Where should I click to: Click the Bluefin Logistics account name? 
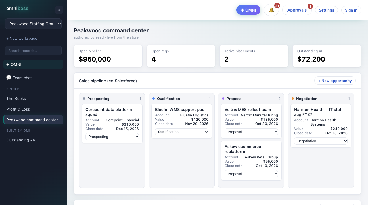[x=194, y=115]
